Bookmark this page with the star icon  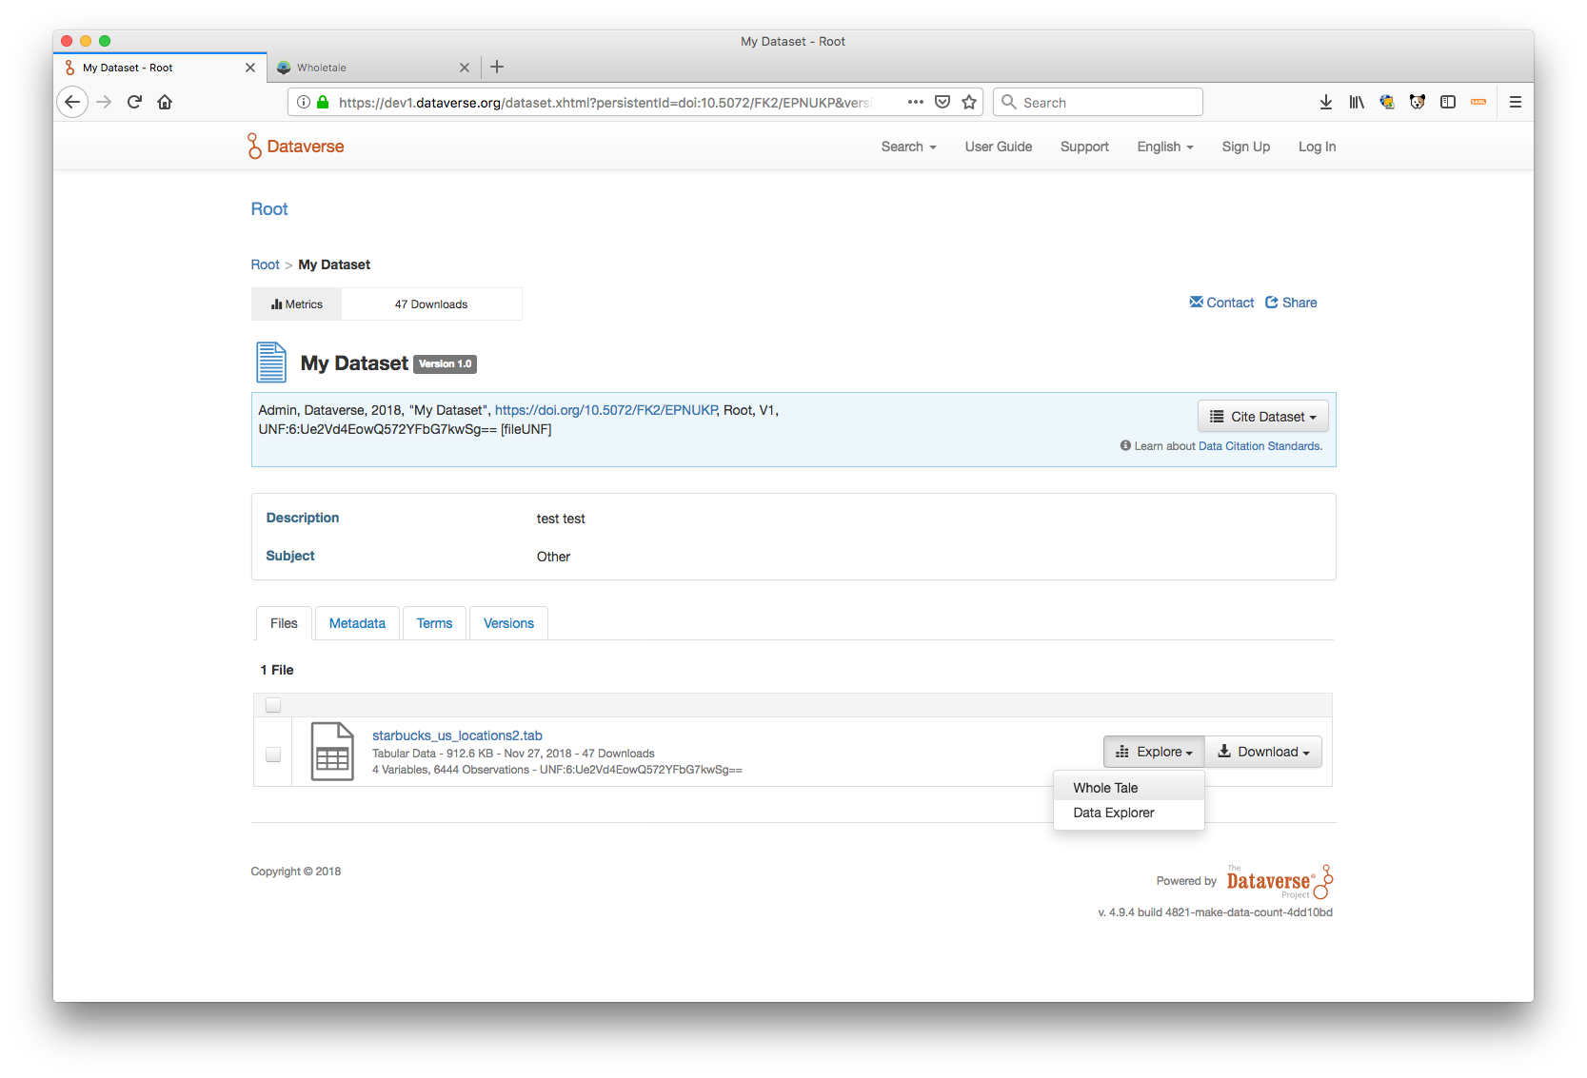click(x=969, y=102)
